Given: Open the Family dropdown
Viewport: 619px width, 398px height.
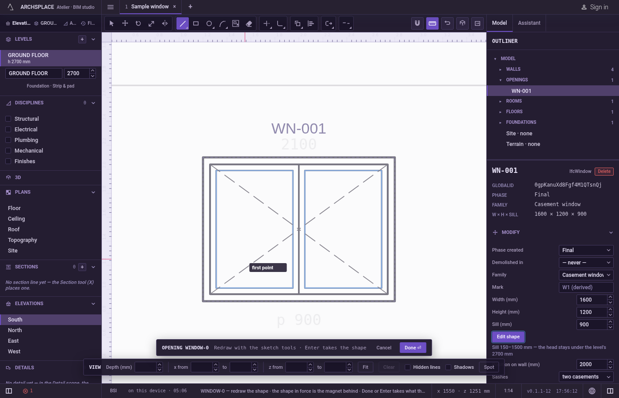Looking at the screenshot, I should (x=586, y=275).
